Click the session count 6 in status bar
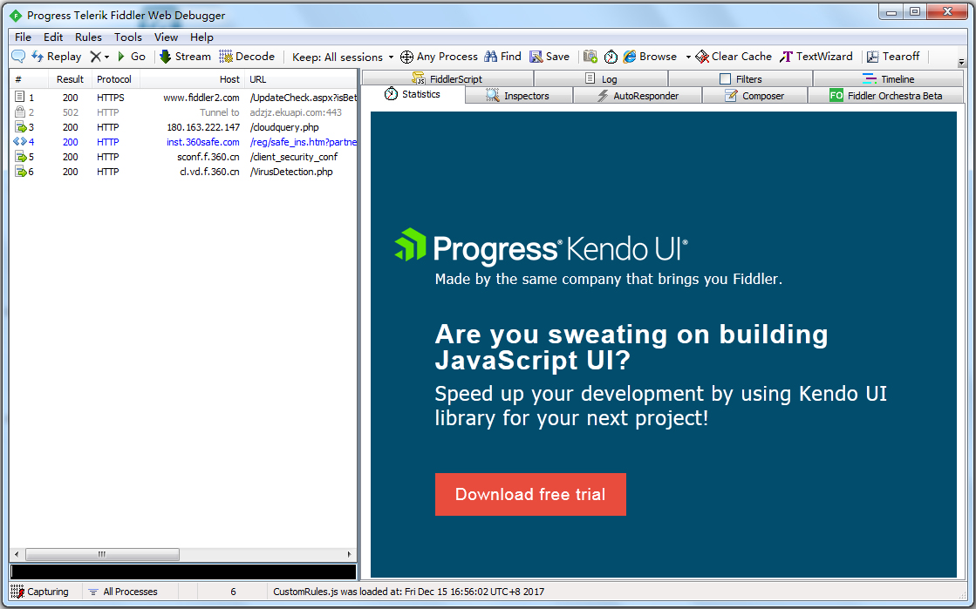This screenshot has width=976, height=609. coord(234,592)
